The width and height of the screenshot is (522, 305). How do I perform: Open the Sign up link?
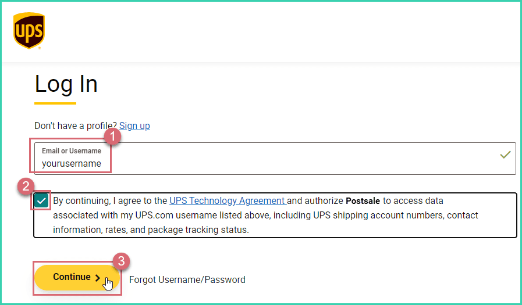coord(134,125)
